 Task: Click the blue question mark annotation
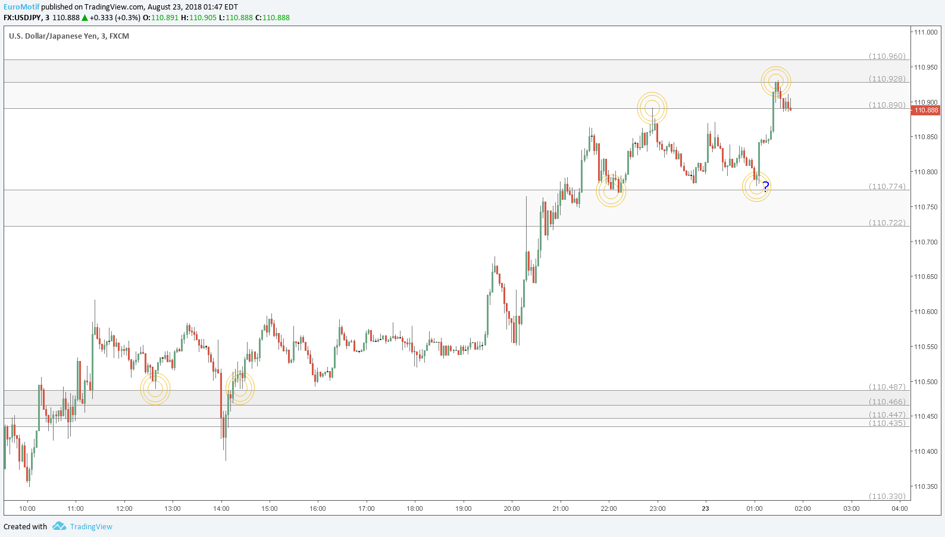point(766,186)
